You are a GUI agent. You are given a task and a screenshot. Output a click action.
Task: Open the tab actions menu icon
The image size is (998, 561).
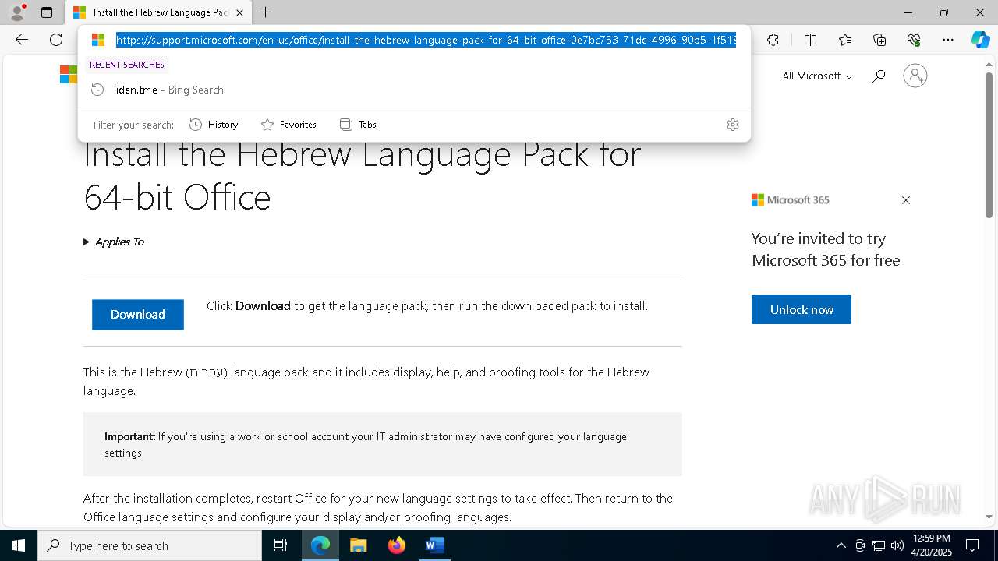click(x=47, y=12)
